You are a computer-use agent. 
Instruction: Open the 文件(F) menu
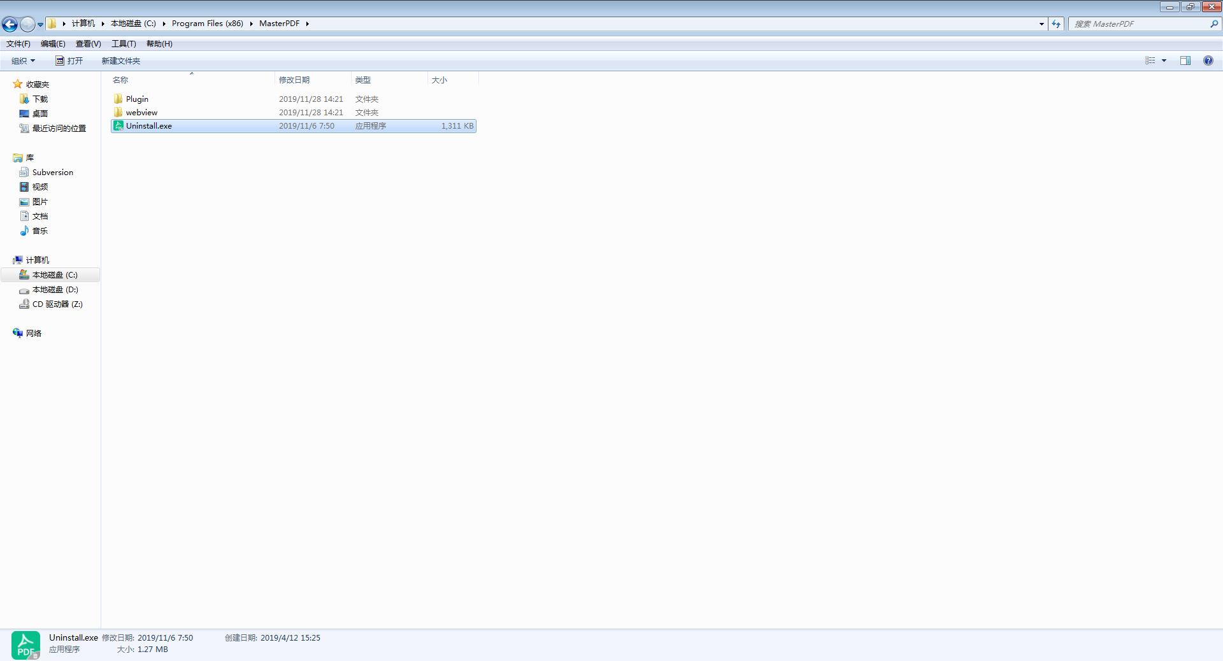click(18, 44)
